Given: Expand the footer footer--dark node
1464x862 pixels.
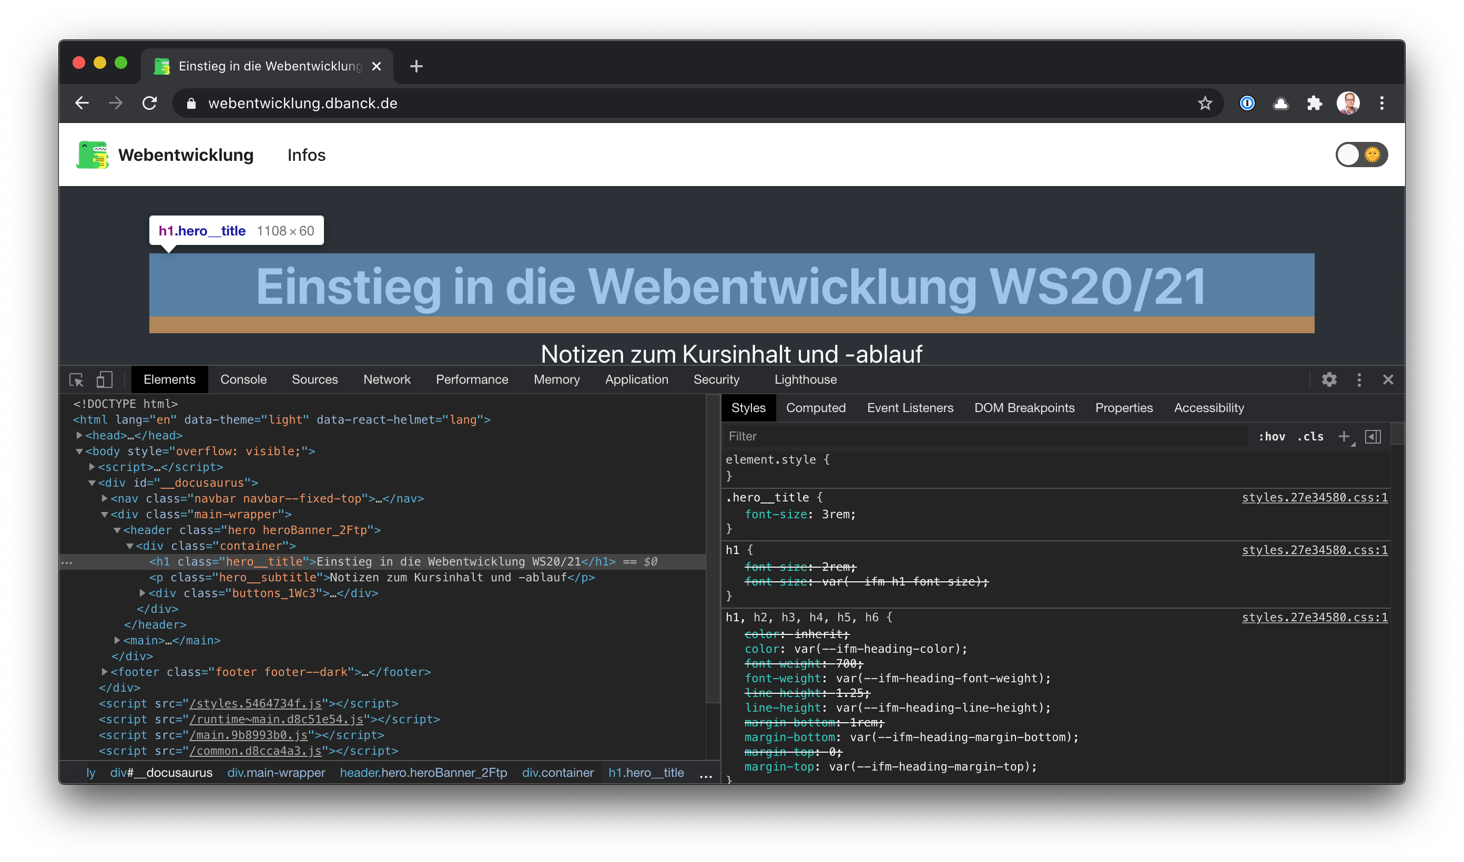Looking at the screenshot, I should (x=105, y=672).
